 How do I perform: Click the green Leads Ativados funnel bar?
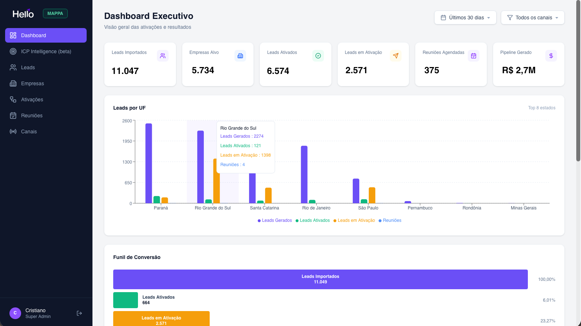(x=126, y=300)
